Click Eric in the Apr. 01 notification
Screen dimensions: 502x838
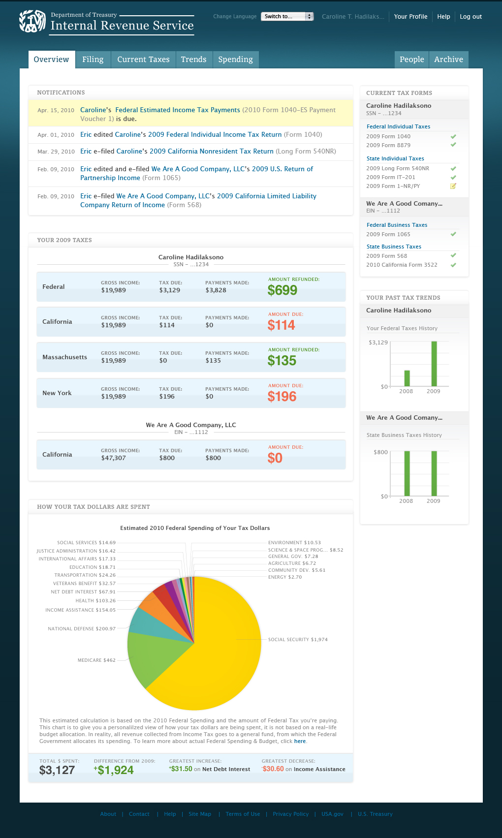click(86, 134)
